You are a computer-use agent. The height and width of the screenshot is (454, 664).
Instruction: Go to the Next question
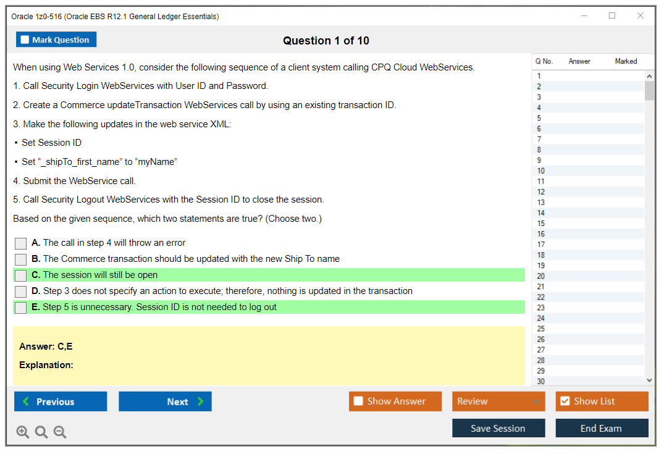point(165,401)
